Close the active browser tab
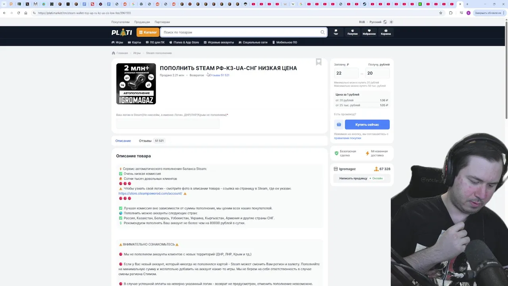Screen dimensions: 508x286 pyautogui.click(x=460, y=4)
